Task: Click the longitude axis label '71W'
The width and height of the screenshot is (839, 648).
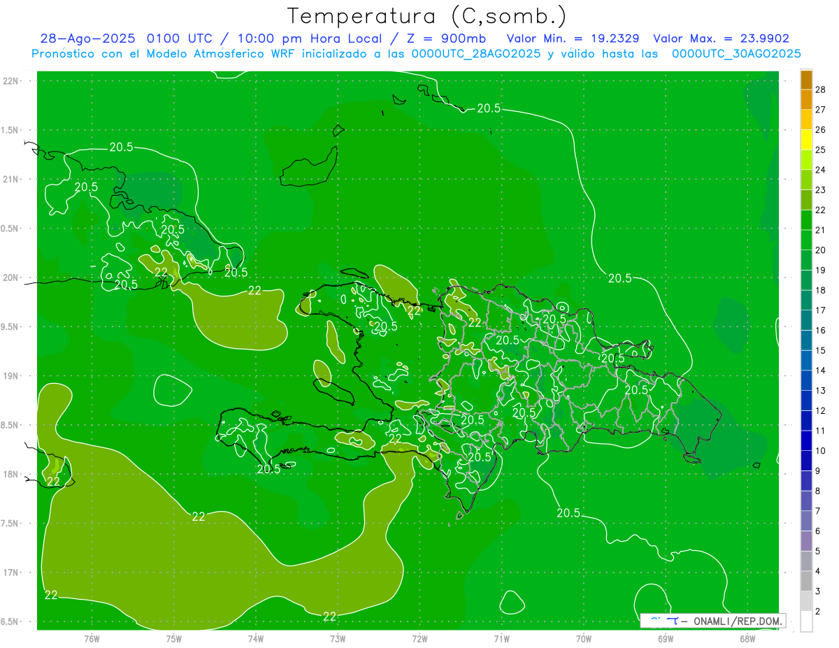Action: pos(501,638)
